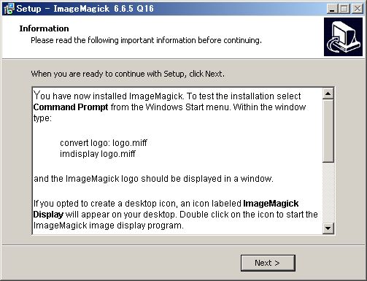Click the "convert logo: logo.miff" line

coord(104,143)
